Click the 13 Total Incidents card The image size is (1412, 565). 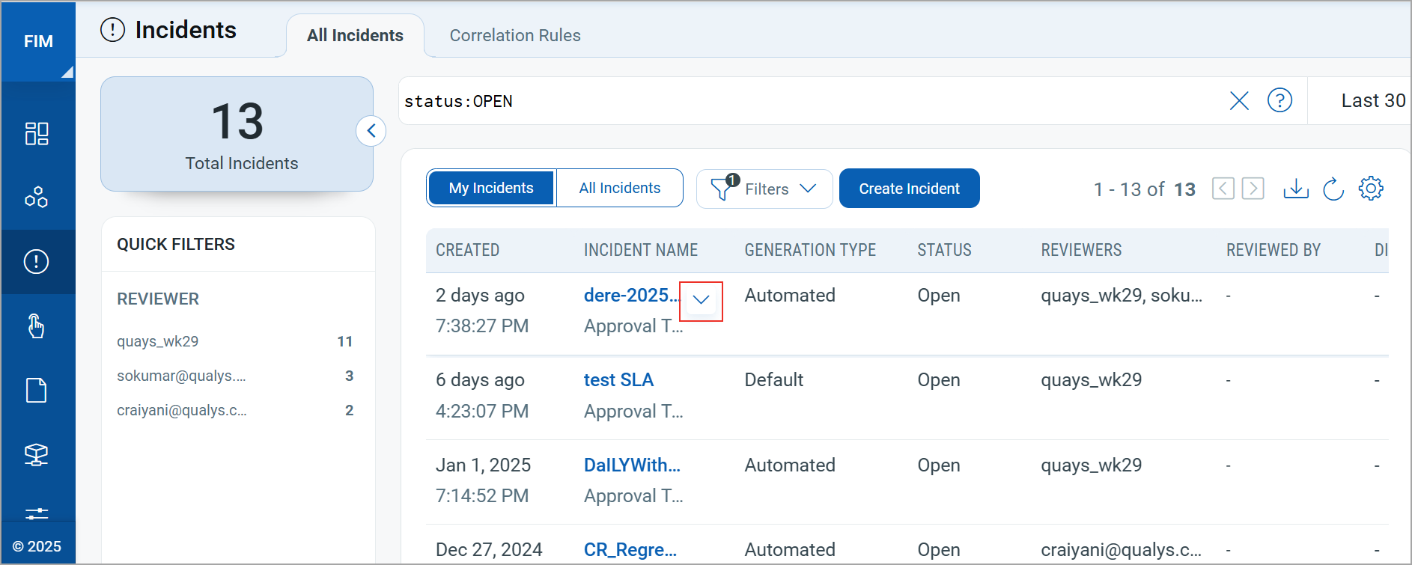click(237, 134)
